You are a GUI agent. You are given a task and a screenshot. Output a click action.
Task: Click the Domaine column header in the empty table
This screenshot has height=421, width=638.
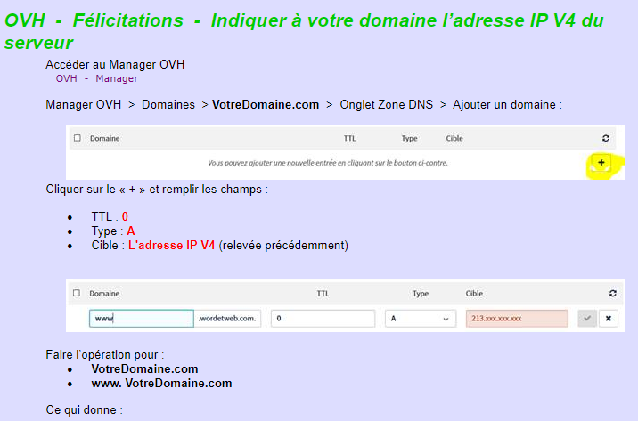104,139
